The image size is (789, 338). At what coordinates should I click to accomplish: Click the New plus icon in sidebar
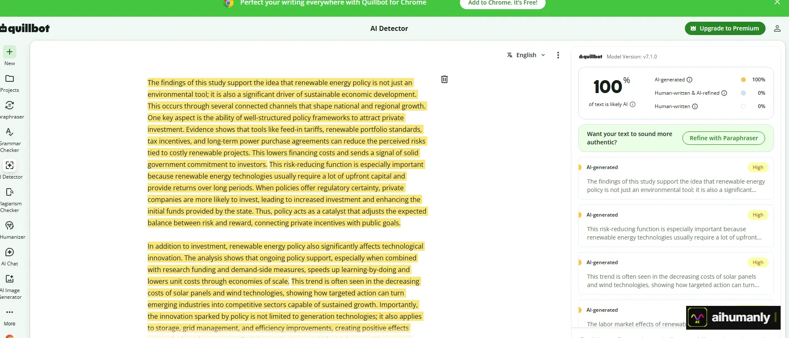(10, 52)
